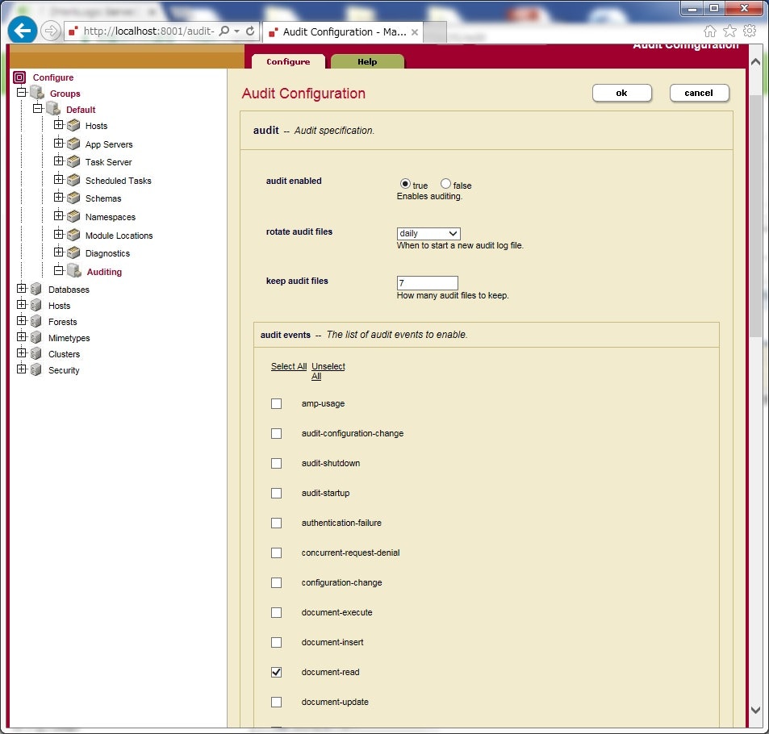Screen dimensions: 769x734
Task: Uncheck the document-read event
Action: [276, 672]
